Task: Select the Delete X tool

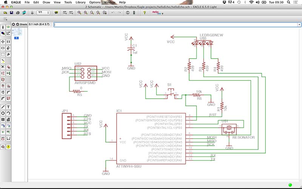Action: [x=3, y=67]
